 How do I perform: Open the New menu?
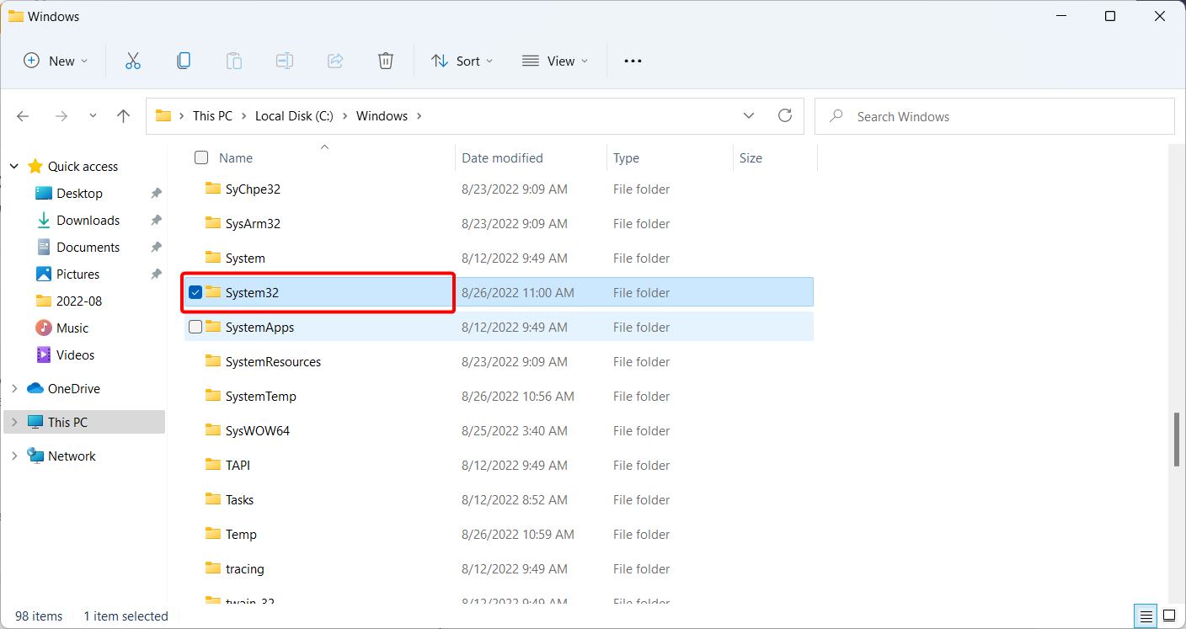56,61
